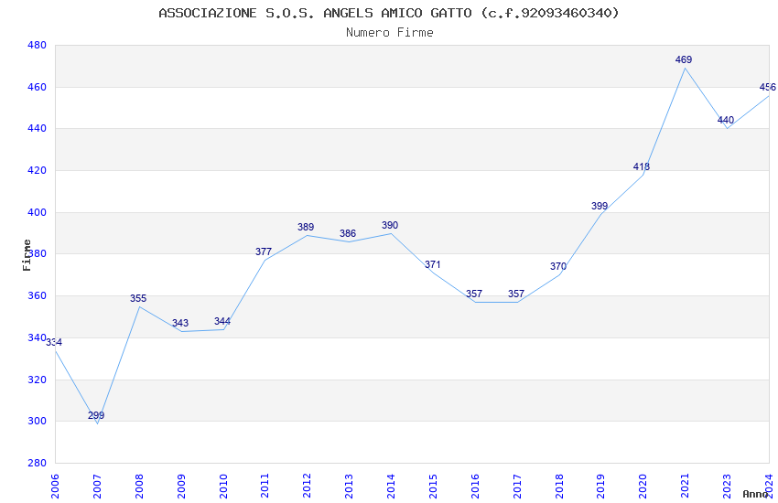Click the 300 y-axis tick label
Screen dimensions: 778x503
(37, 421)
